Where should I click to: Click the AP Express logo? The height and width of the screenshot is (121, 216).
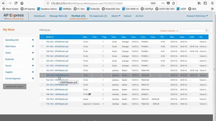pyautogui.click(x=13, y=16)
